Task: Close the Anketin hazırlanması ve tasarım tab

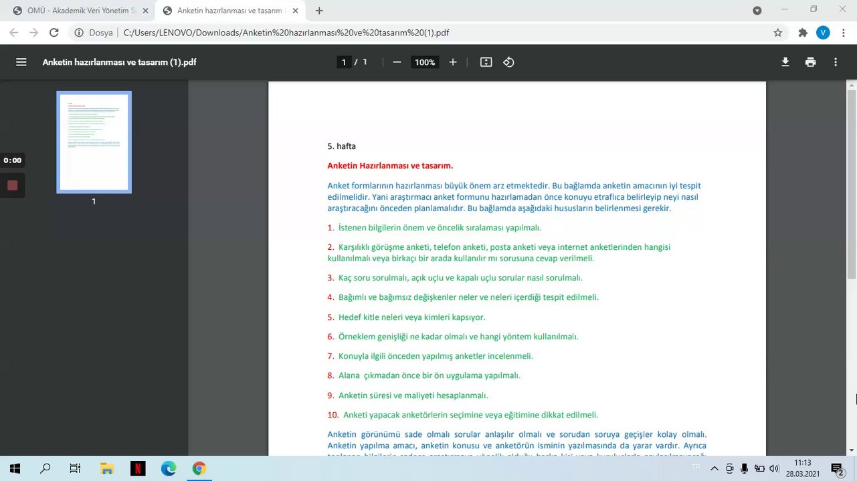Action: 295,11
